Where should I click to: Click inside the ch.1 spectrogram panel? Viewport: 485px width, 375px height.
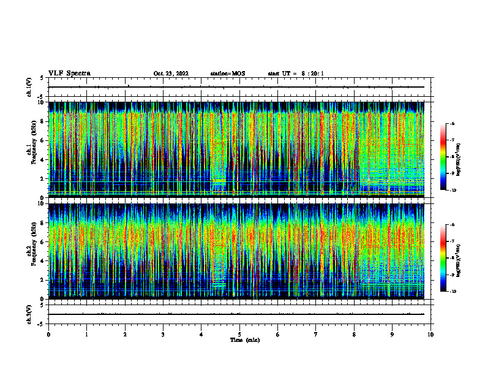[236, 150]
